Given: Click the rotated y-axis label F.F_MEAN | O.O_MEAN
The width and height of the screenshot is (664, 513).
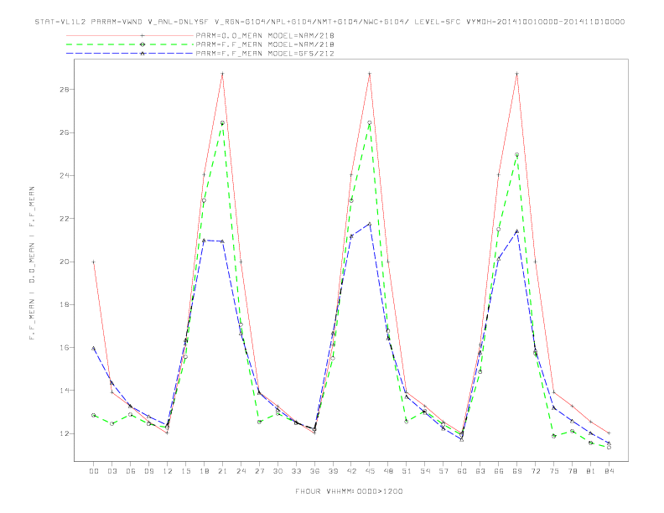Looking at the screenshot, I should 32,263.
